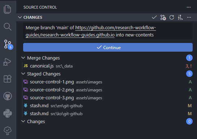Click the 'M' status of stash.md in src\ko
Screen dimensions: 197x139
[x=190, y=113]
